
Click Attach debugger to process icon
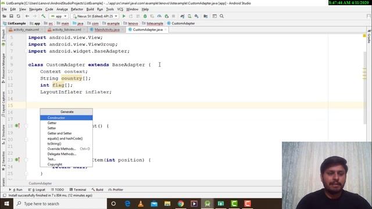click(167, 16)
